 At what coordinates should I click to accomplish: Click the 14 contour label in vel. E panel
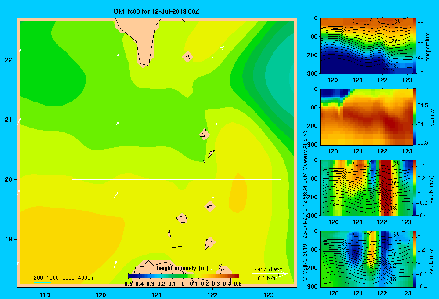332,276
